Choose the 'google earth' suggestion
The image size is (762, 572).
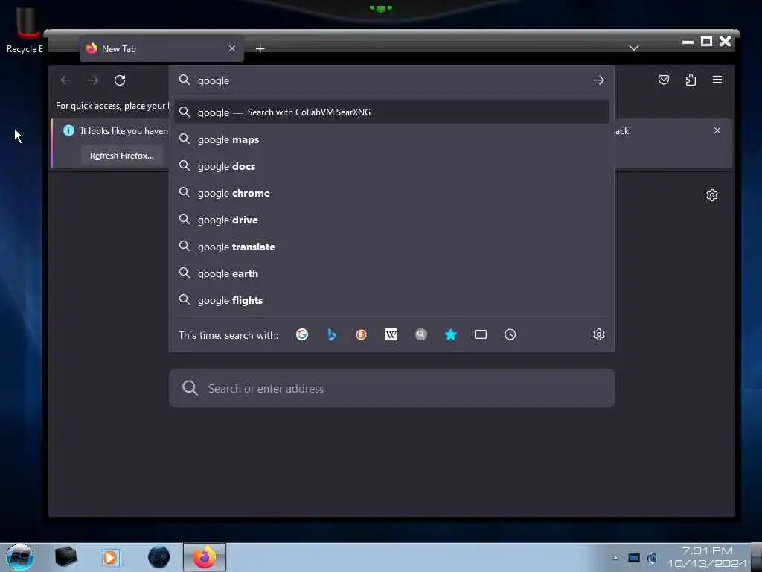(x=391, y=273)
